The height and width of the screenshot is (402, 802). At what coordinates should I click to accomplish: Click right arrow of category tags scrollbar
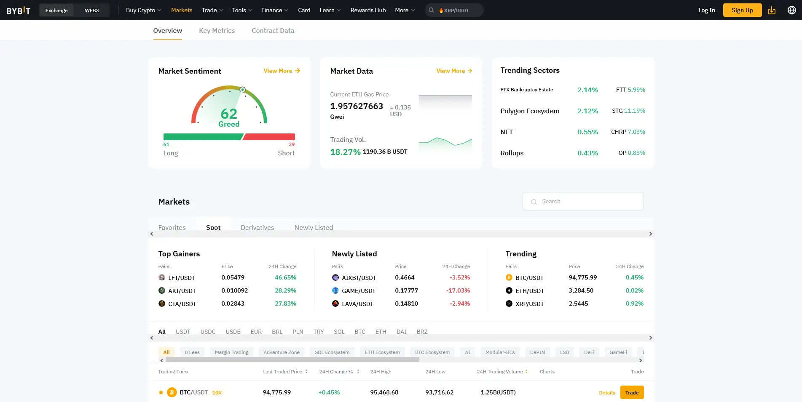tap(641, 360)
